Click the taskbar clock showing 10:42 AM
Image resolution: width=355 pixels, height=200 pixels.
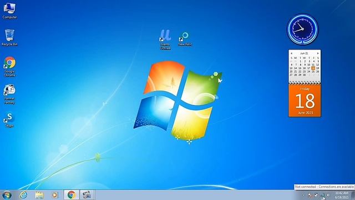tap(342, 195)
